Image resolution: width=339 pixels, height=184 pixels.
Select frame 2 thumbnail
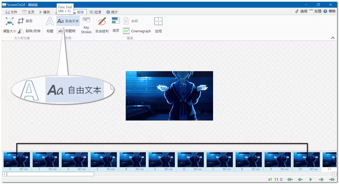point(75,162)
